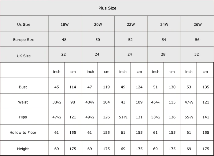
Task: Click the Hips row label
Action: tap(23, 118)
